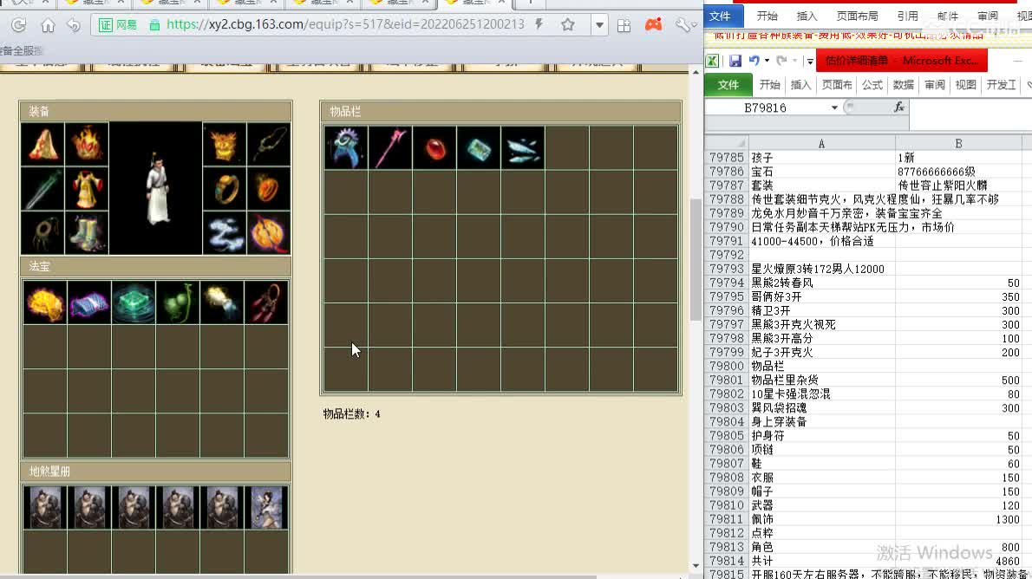This screenshot has width=1032, height=579.
Task: Switch to Excel 数据 ribbon tab
Action: pos(903,85)
